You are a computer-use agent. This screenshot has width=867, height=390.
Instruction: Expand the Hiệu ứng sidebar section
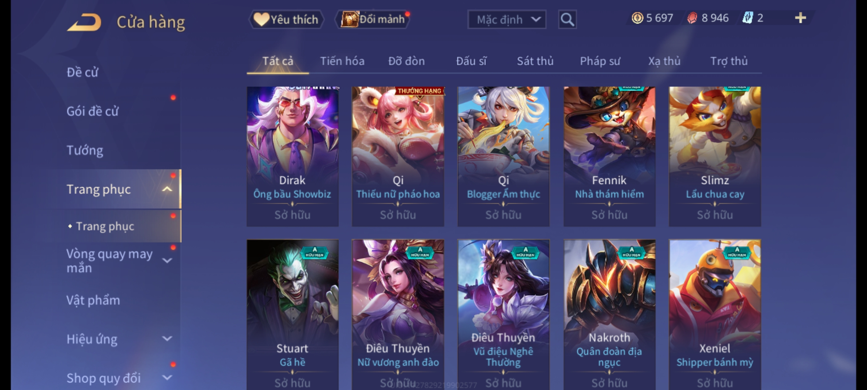(x=167, y=339)
